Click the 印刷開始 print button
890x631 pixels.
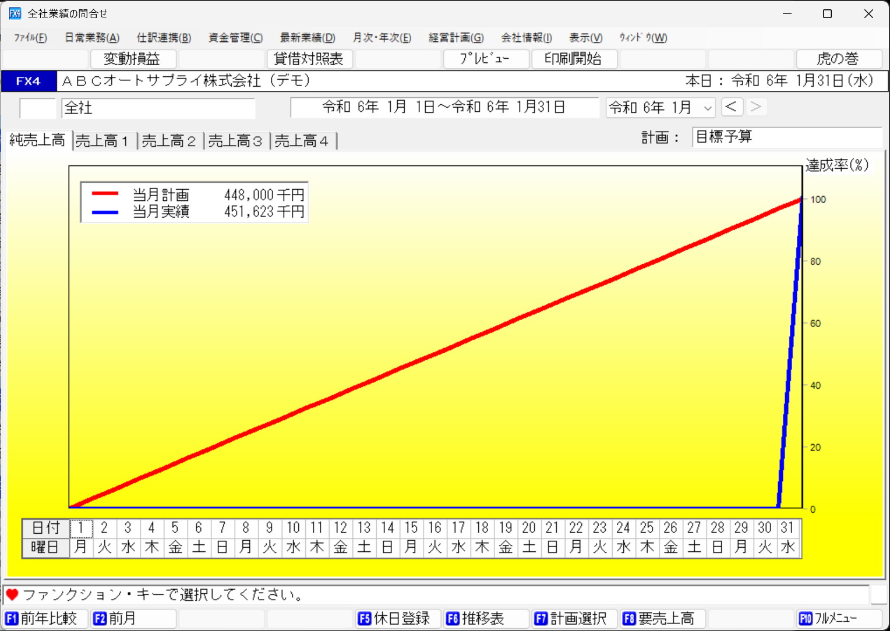574,59
